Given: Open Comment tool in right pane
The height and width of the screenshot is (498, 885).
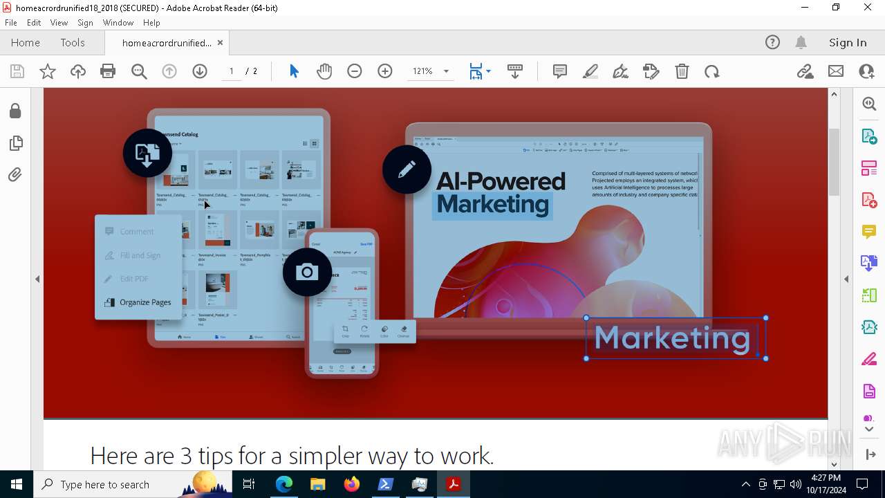Looking at the screenshot, I should [x=869, y=231].
